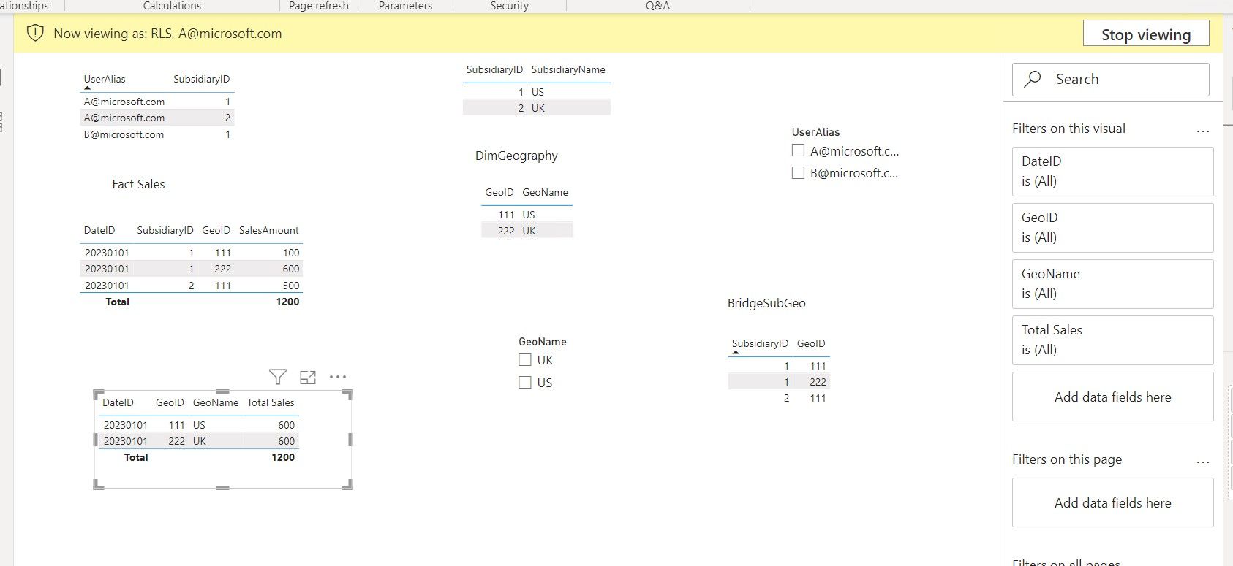This screenshot has width=1233, height=566.
Task: Tick the US checkbox in GeoName slicer
Action: [524, 382]
